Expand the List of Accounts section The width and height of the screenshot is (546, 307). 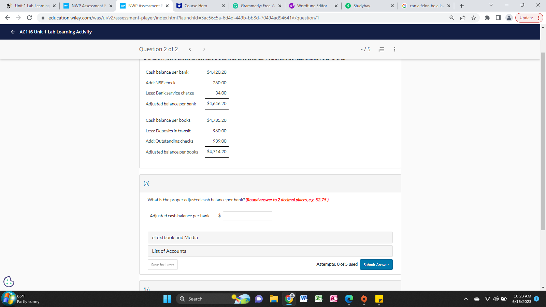(x=270, y=251)
